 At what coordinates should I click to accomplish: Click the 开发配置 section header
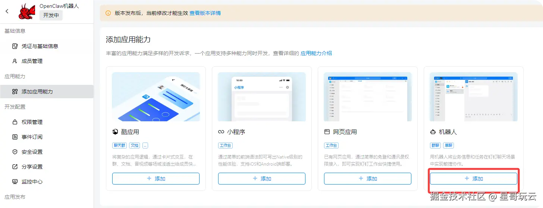[x=15, y=107]
